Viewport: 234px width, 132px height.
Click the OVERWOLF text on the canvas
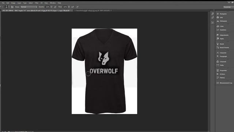coord(104,71)
